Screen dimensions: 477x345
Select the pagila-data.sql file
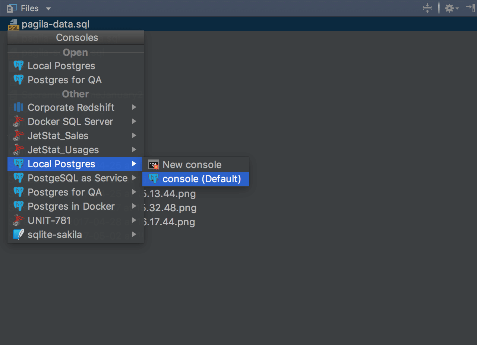pos(55,25)
